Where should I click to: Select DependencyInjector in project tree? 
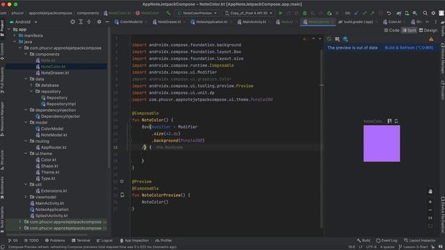pos(60,116)
